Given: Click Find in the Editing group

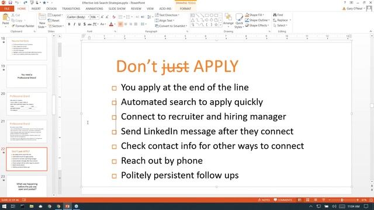Looking at the screenshot, I should pyautogui.click(x=278, y=15).
